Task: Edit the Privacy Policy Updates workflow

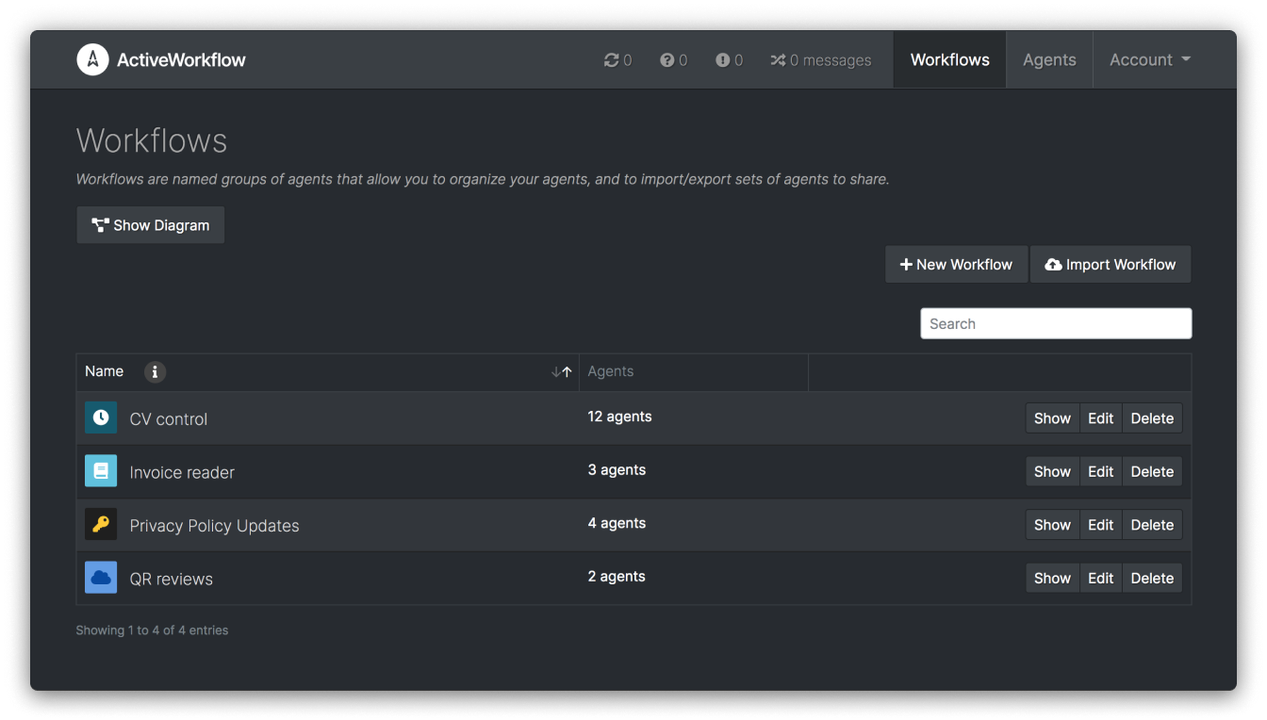Action: click(1101, 525)
